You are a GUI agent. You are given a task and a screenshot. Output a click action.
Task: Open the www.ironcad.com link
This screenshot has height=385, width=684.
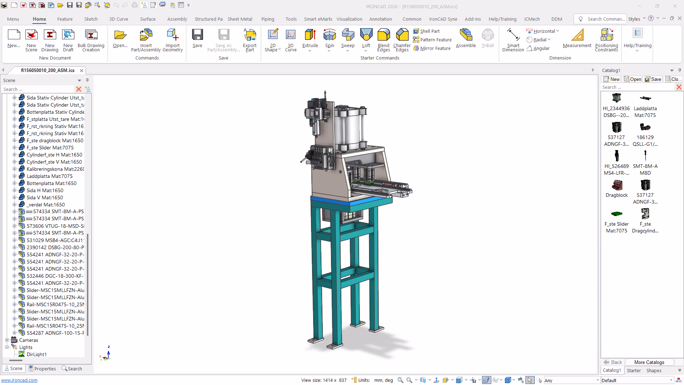point(19,380)
